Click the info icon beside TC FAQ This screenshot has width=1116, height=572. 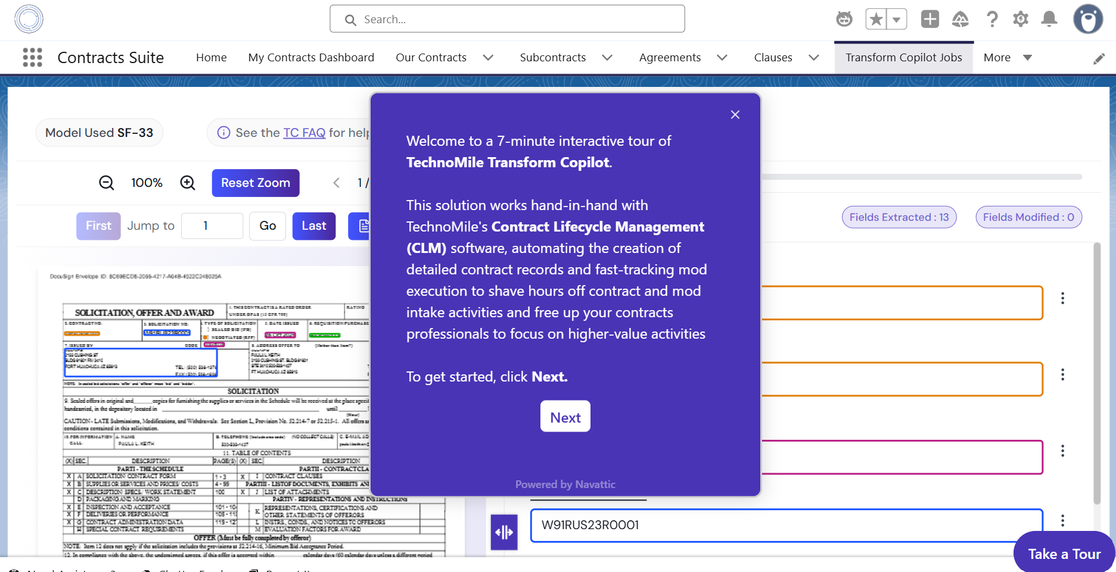point(223,133)
